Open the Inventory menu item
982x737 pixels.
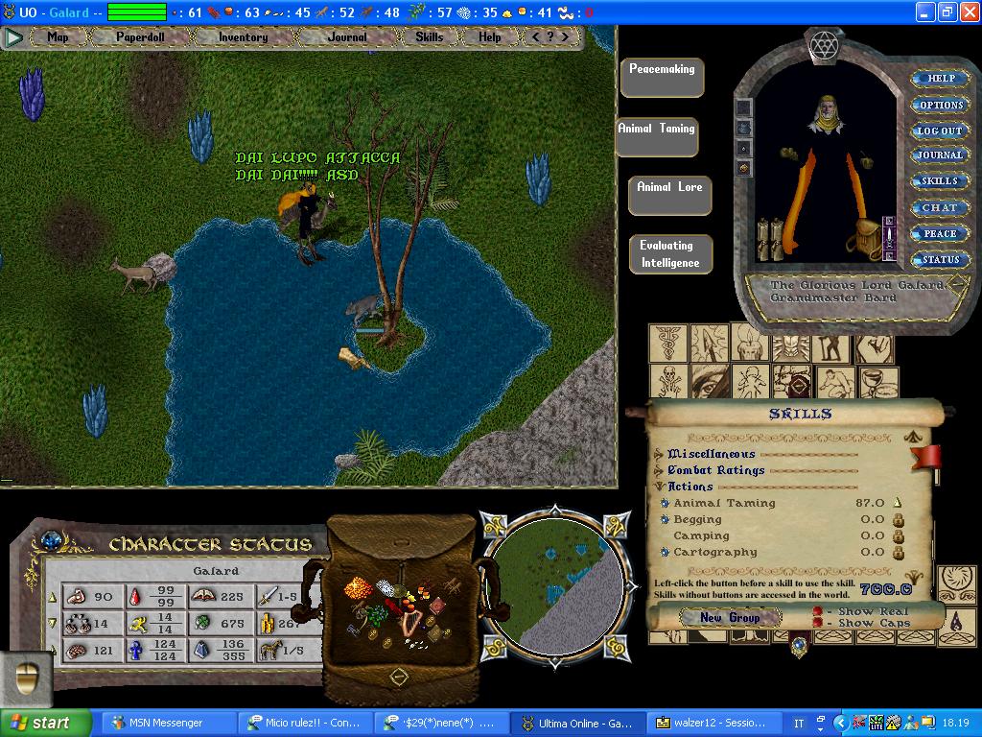coord(243,37)
